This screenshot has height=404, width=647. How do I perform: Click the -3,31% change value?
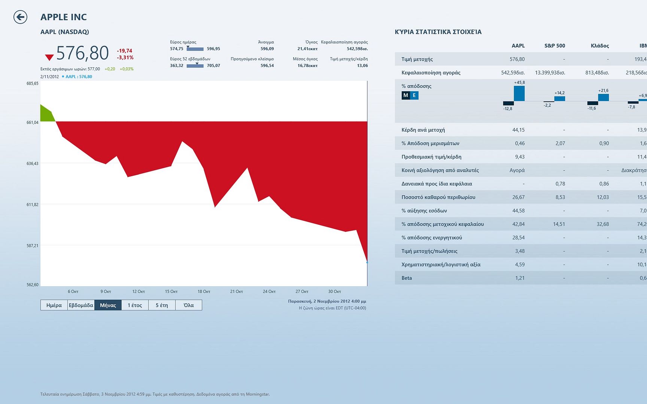tap(125, 58)
